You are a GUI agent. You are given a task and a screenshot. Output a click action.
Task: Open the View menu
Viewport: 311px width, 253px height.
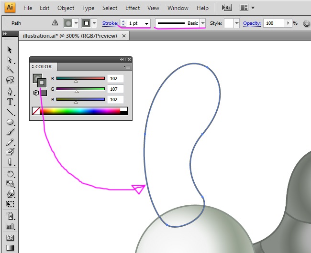153,8
